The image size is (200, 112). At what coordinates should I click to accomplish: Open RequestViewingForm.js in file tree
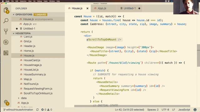click(38, 88)
